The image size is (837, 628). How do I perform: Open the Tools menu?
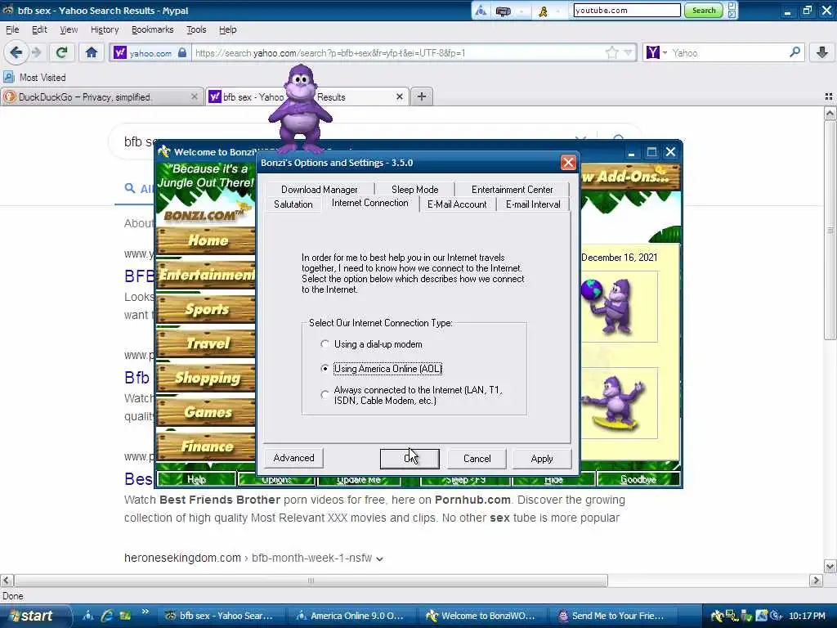pos(196,29)
